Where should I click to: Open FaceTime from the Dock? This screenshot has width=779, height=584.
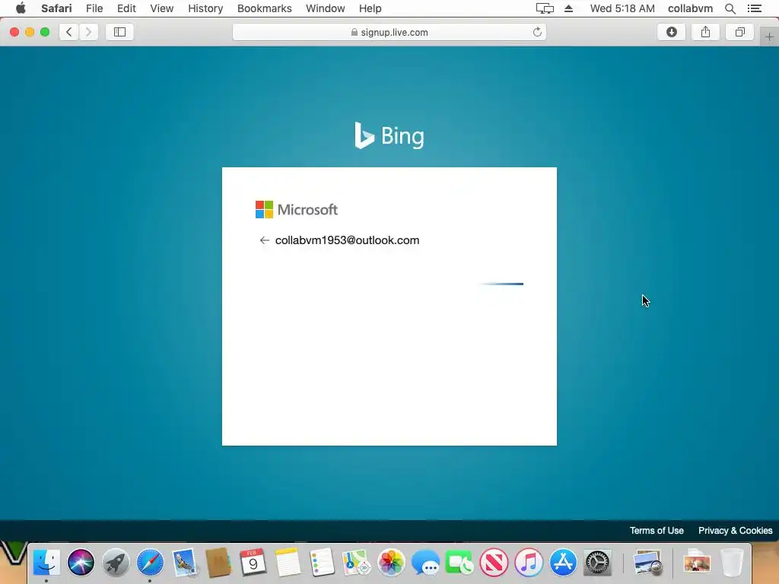(x=459, y=563)
